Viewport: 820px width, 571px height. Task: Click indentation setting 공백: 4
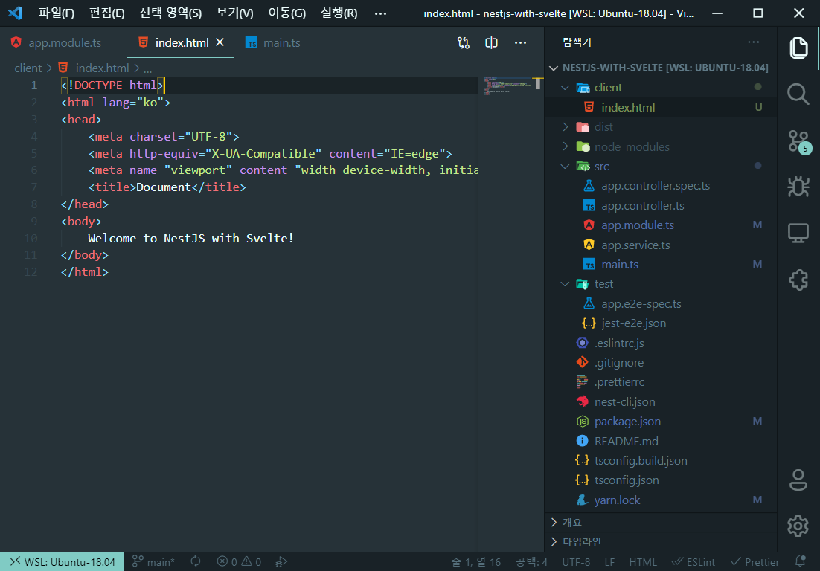coord(531,561)
